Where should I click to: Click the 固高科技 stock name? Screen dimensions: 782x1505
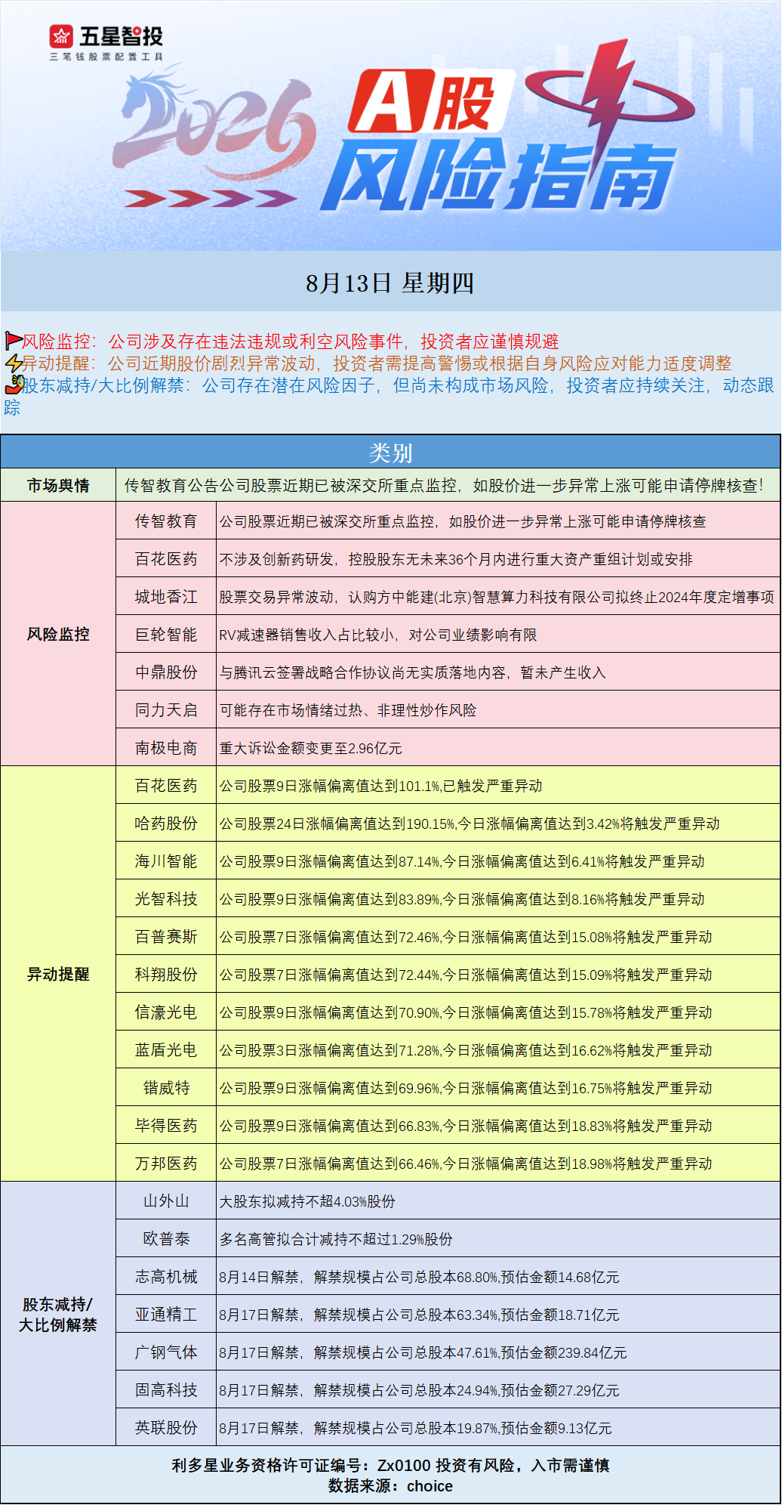pyautogui.click(x=166, y=1389)
